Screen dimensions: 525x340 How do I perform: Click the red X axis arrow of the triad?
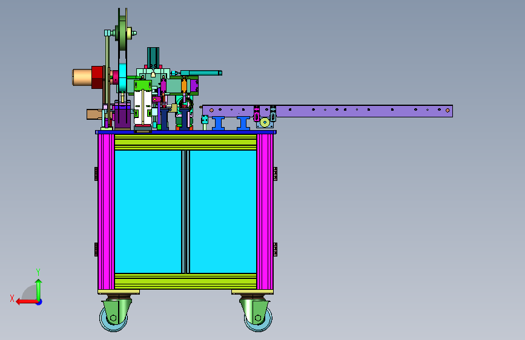click(27, 302)
